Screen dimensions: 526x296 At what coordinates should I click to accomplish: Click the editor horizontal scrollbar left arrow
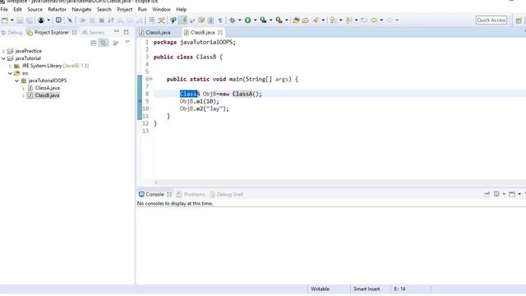click(x=156, y=183)
